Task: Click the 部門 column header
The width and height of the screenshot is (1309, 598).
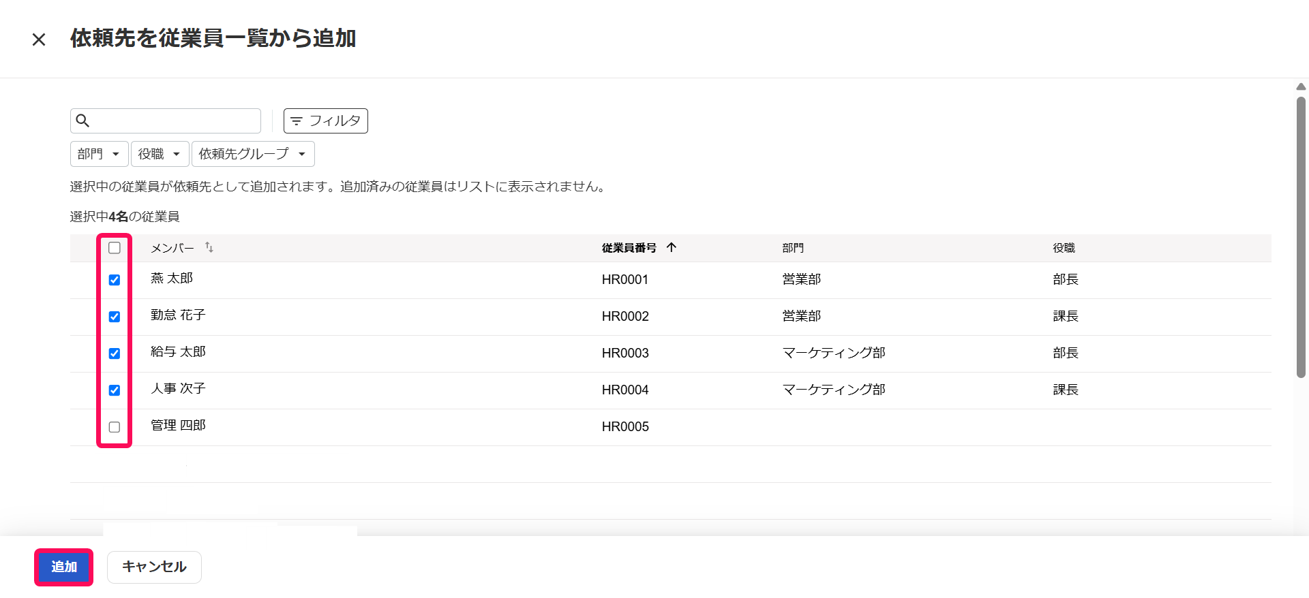Action: pyautogui.click(x=793, y=248)
